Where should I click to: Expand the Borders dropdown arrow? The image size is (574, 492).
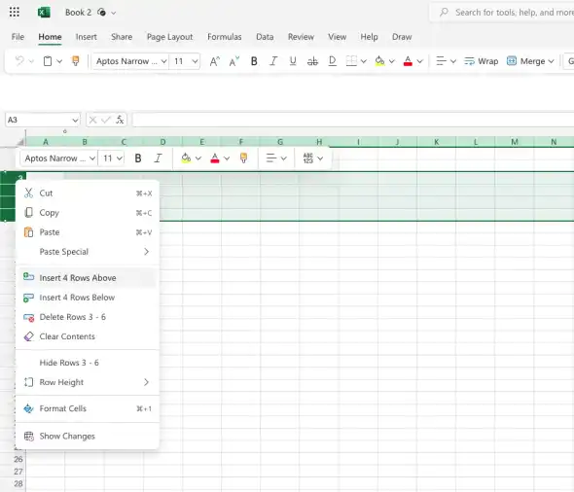(364, 61)
